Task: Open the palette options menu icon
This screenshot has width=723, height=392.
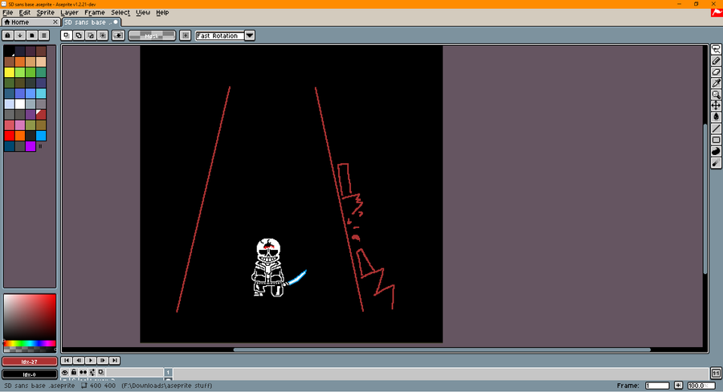Action: point(44,35)
